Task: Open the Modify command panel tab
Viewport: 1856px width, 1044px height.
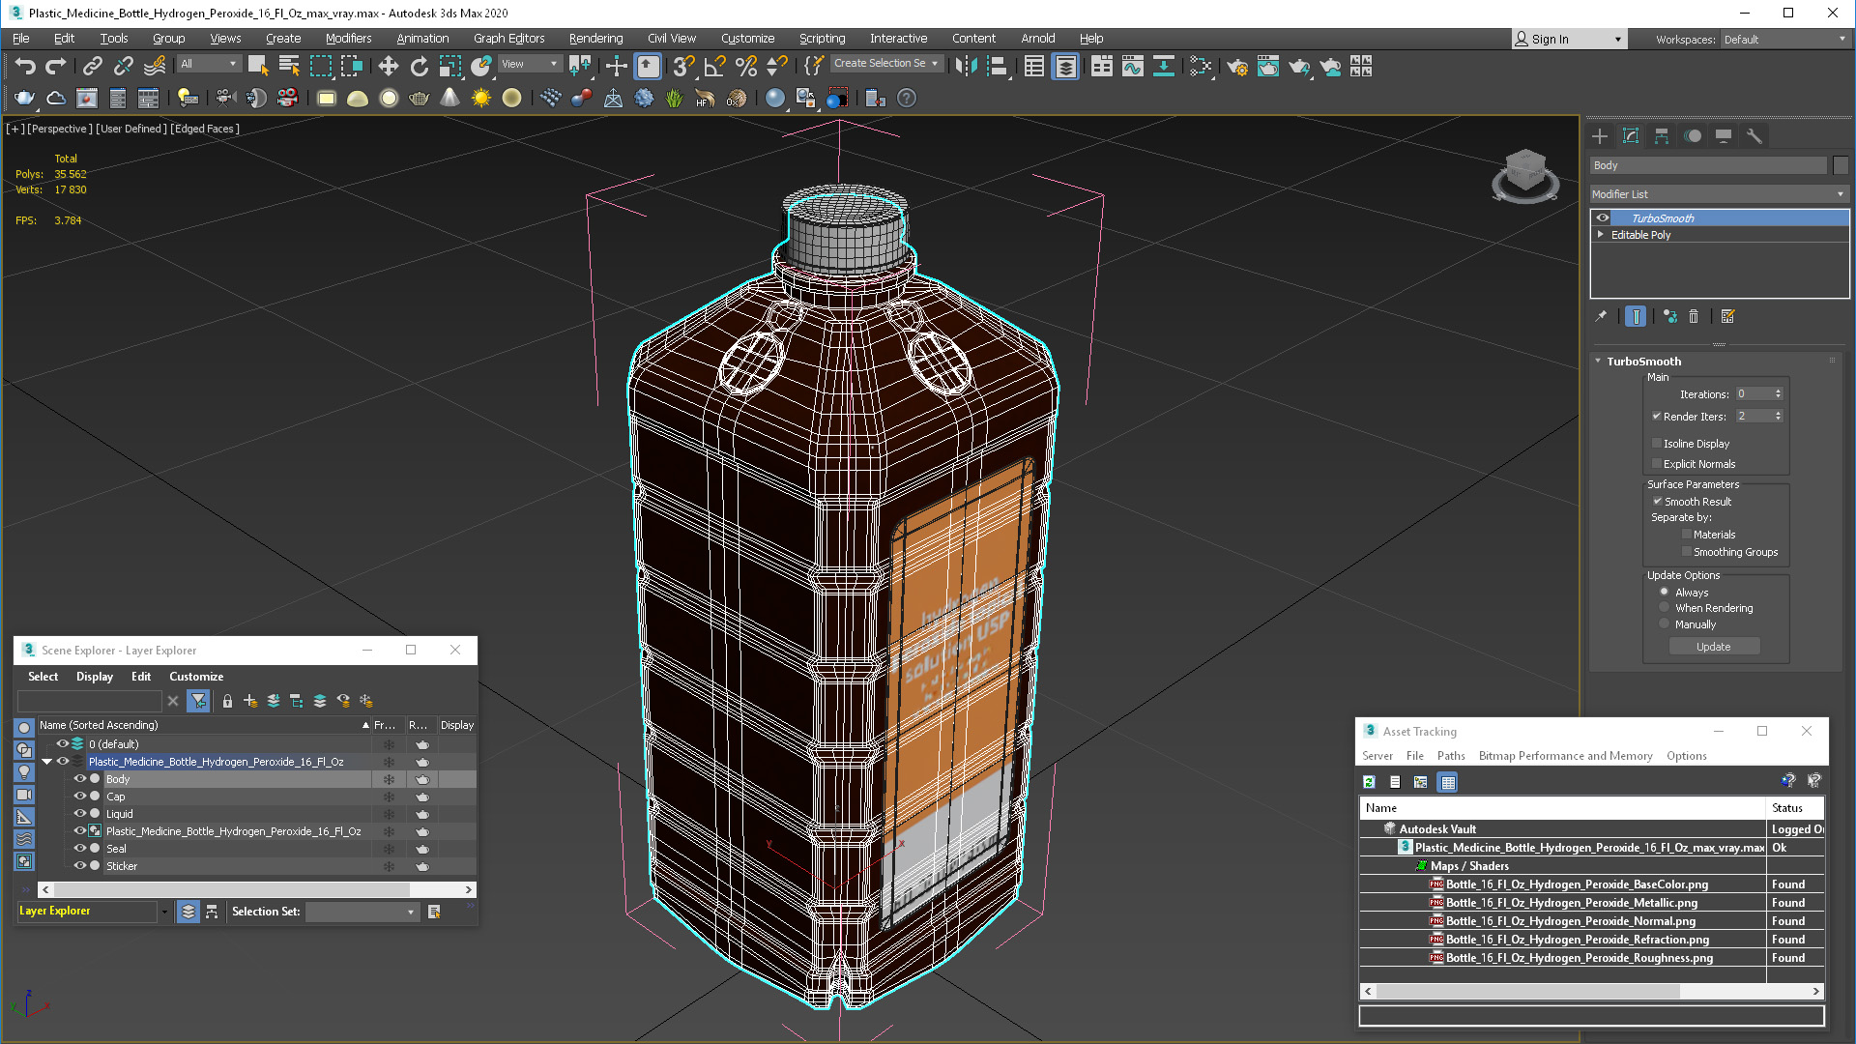Action: point(1631,136)
